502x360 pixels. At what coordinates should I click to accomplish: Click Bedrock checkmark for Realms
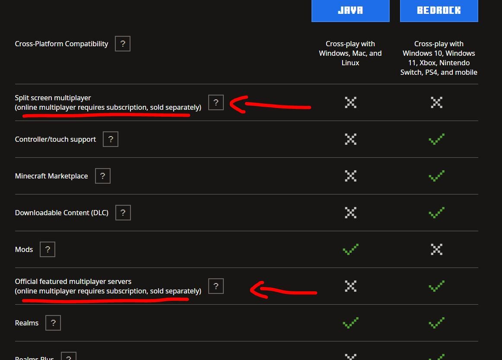[437, 323]
